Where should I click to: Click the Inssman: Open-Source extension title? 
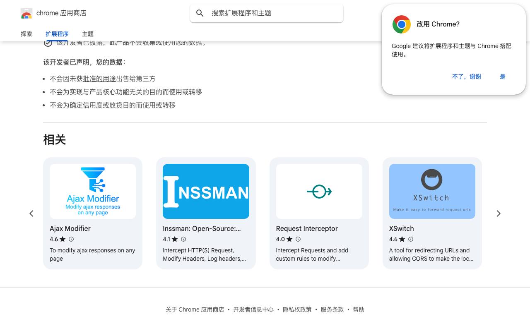tap(202, 228)
